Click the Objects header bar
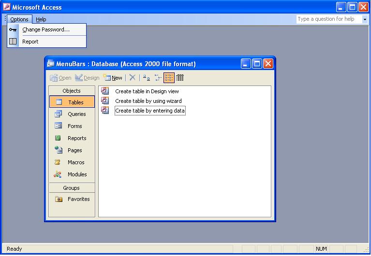 (x=72, y=91)
